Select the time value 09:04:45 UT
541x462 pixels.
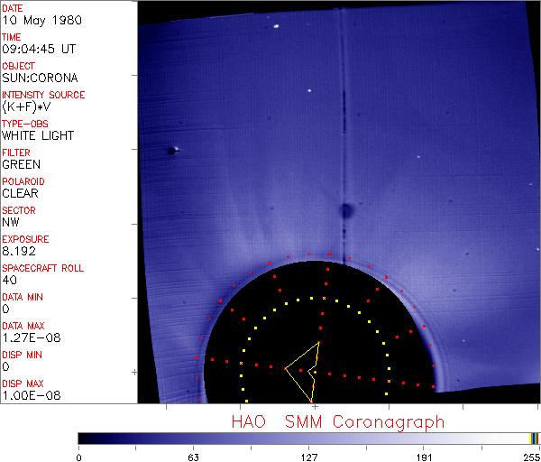pyautogui.click(x=44, y=49)
